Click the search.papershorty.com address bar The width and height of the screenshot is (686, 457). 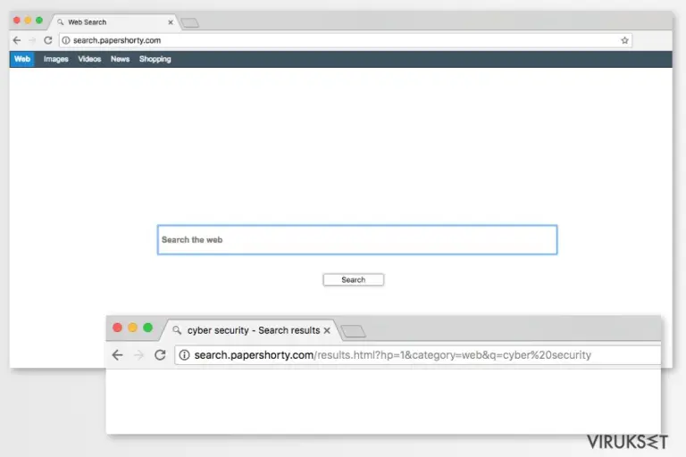(x=346, y=40)
